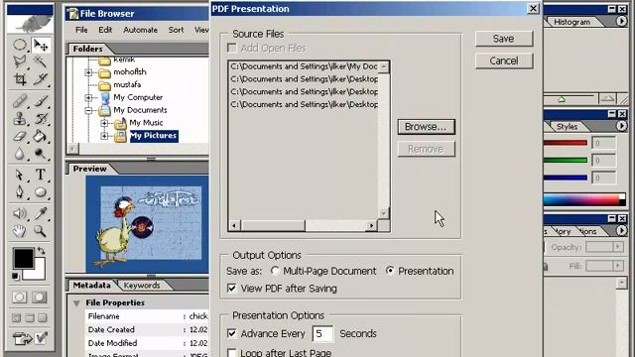
Task: Select the Move tool
Action: 41,45
